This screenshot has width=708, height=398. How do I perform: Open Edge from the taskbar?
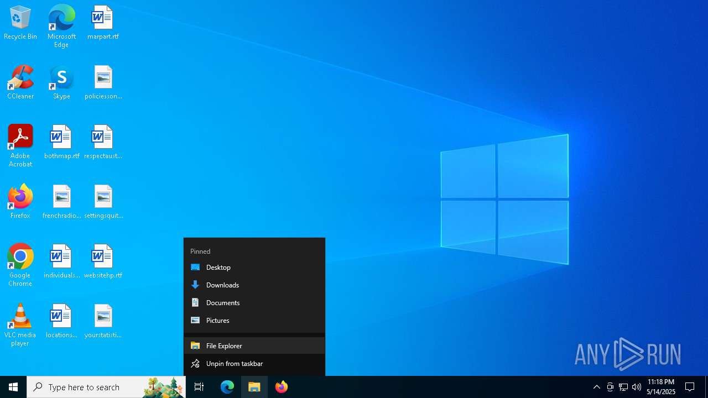(x=227, y=387)
